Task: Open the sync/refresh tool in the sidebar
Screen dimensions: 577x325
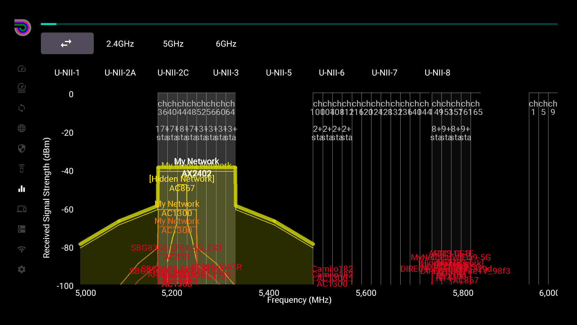Action: [21, 108]
